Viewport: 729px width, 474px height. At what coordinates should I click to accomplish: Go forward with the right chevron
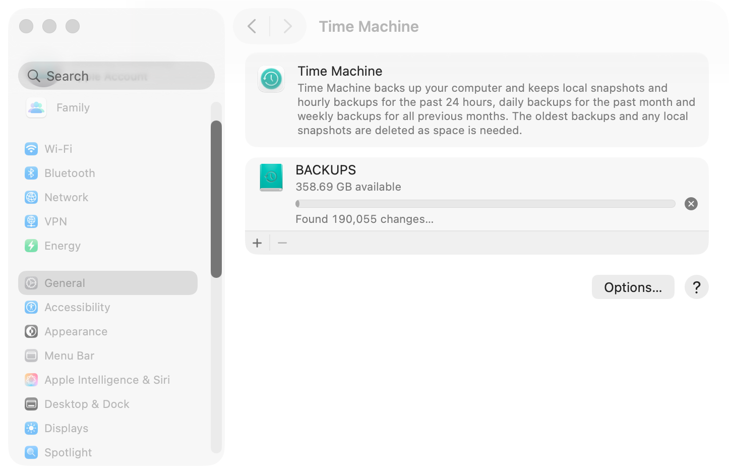tap(287, 26)
